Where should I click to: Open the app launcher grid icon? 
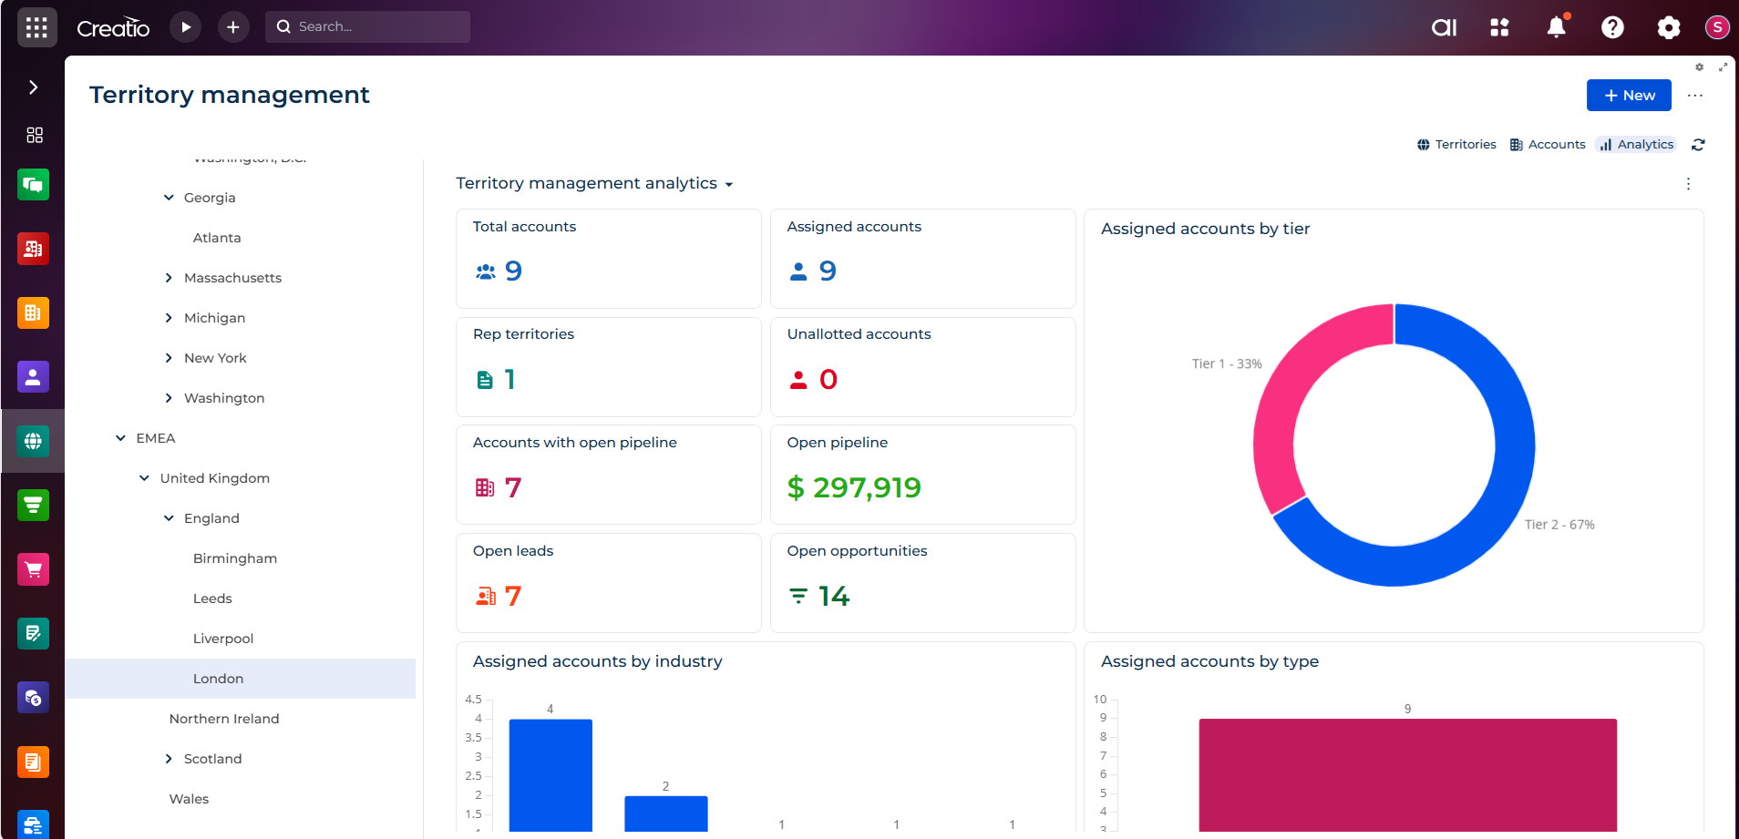pyautogui.click(x=36, y=27)
